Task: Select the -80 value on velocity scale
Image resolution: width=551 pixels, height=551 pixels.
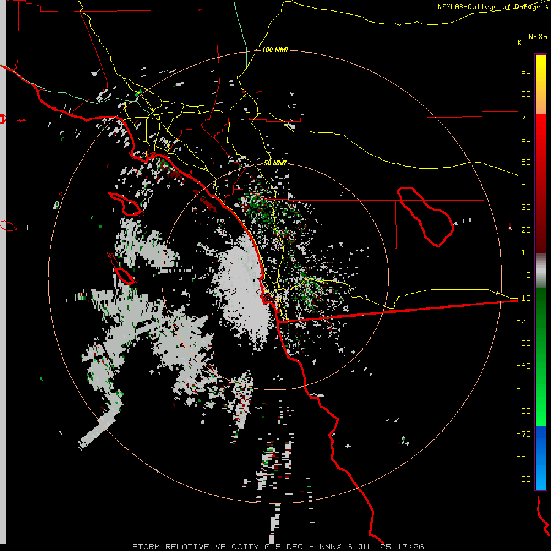Action: 523,457
